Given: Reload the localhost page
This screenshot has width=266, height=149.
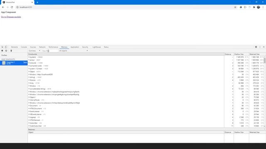Looking at the screenshot, I should 12,7.
